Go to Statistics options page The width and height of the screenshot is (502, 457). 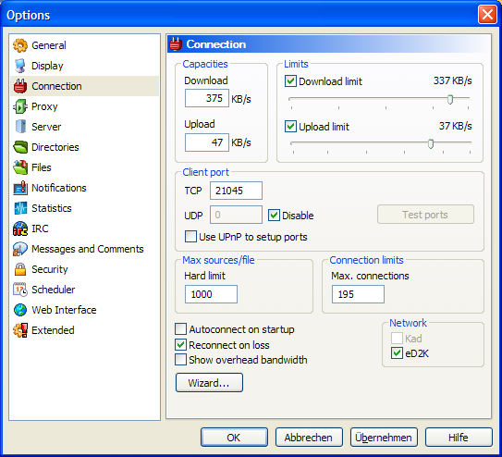[x=52, y=208]
